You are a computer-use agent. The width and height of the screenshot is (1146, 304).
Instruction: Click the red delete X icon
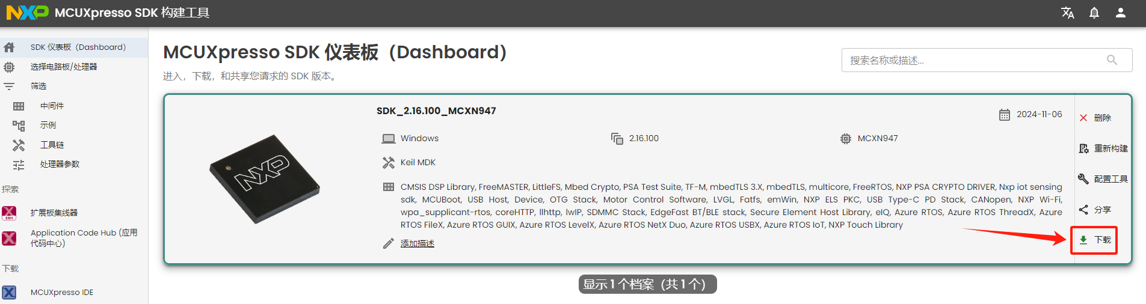pyautogui.click(x=1083, y=118)
